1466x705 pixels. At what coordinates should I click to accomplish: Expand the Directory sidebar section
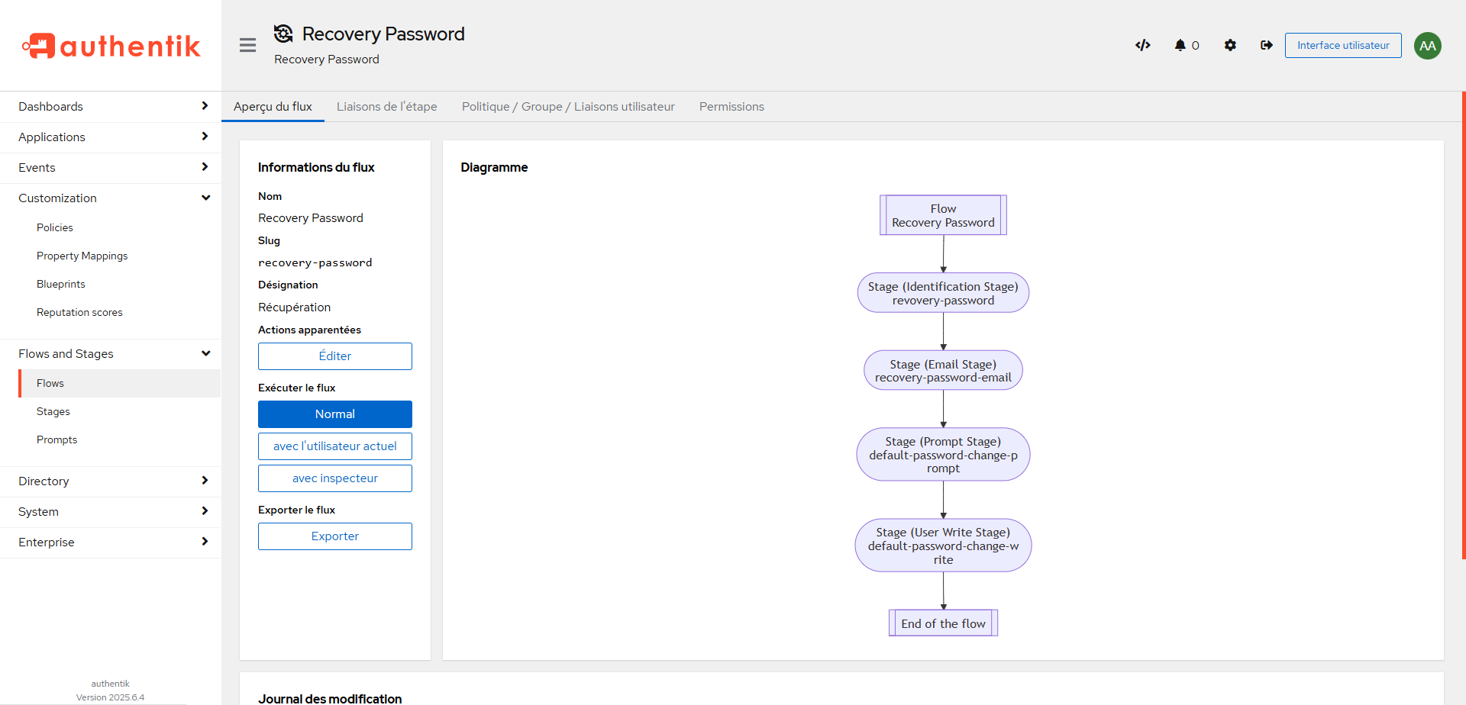[x=111, y=481]
